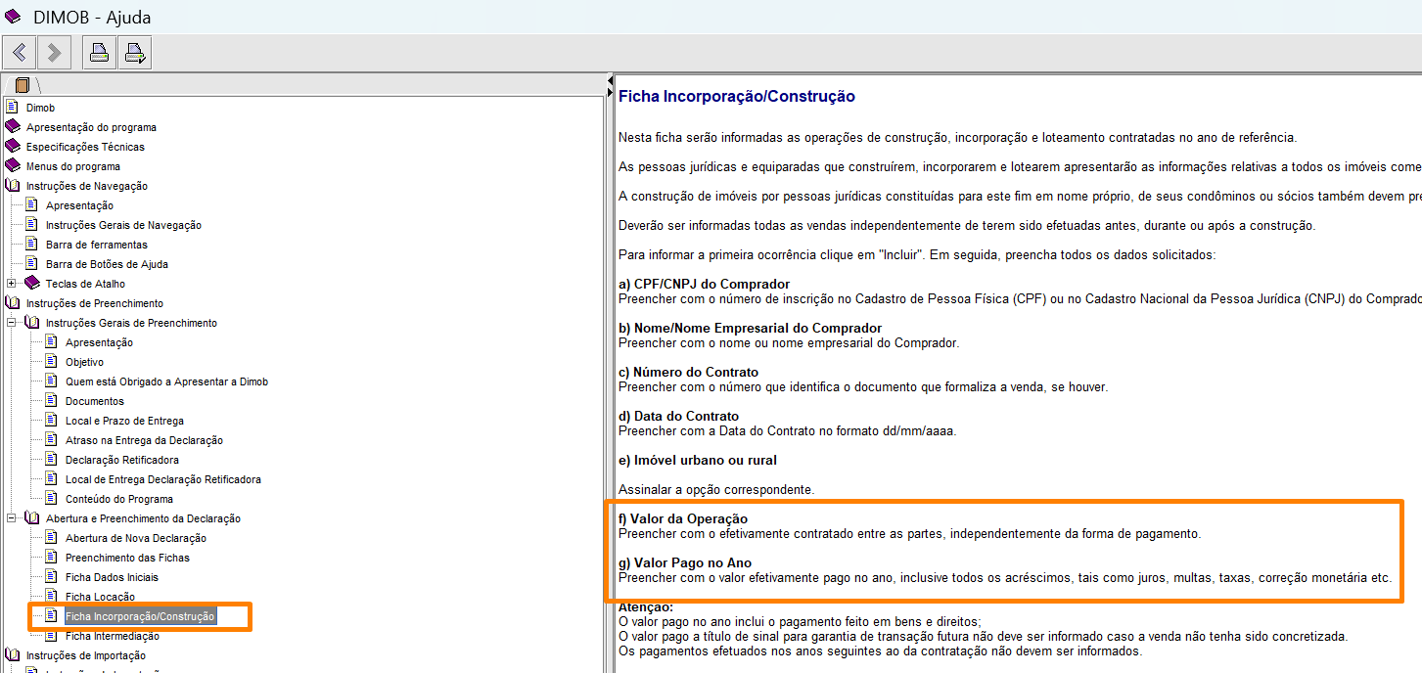Click the open-book icon for Instruções de Importação

point(12,655)
